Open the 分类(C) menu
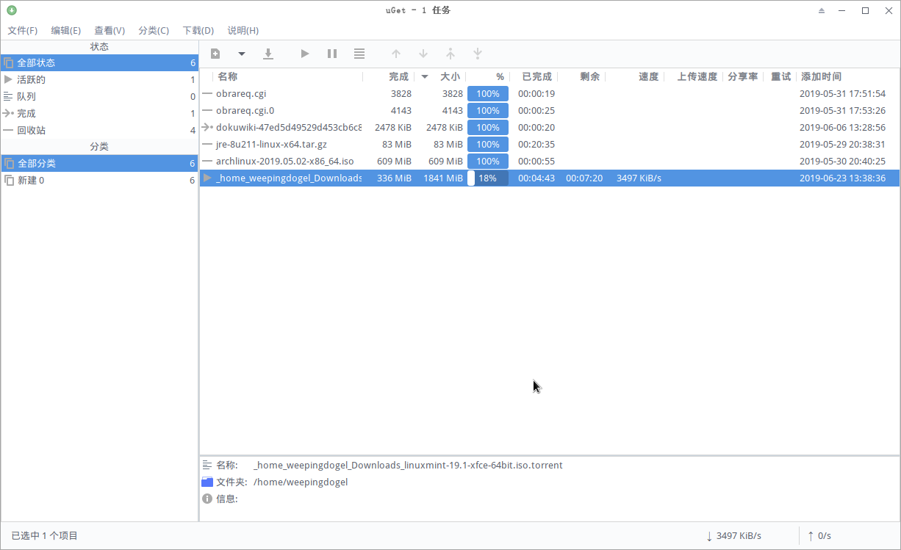Screen dimensions: 901x550 (x=154, y=30)
